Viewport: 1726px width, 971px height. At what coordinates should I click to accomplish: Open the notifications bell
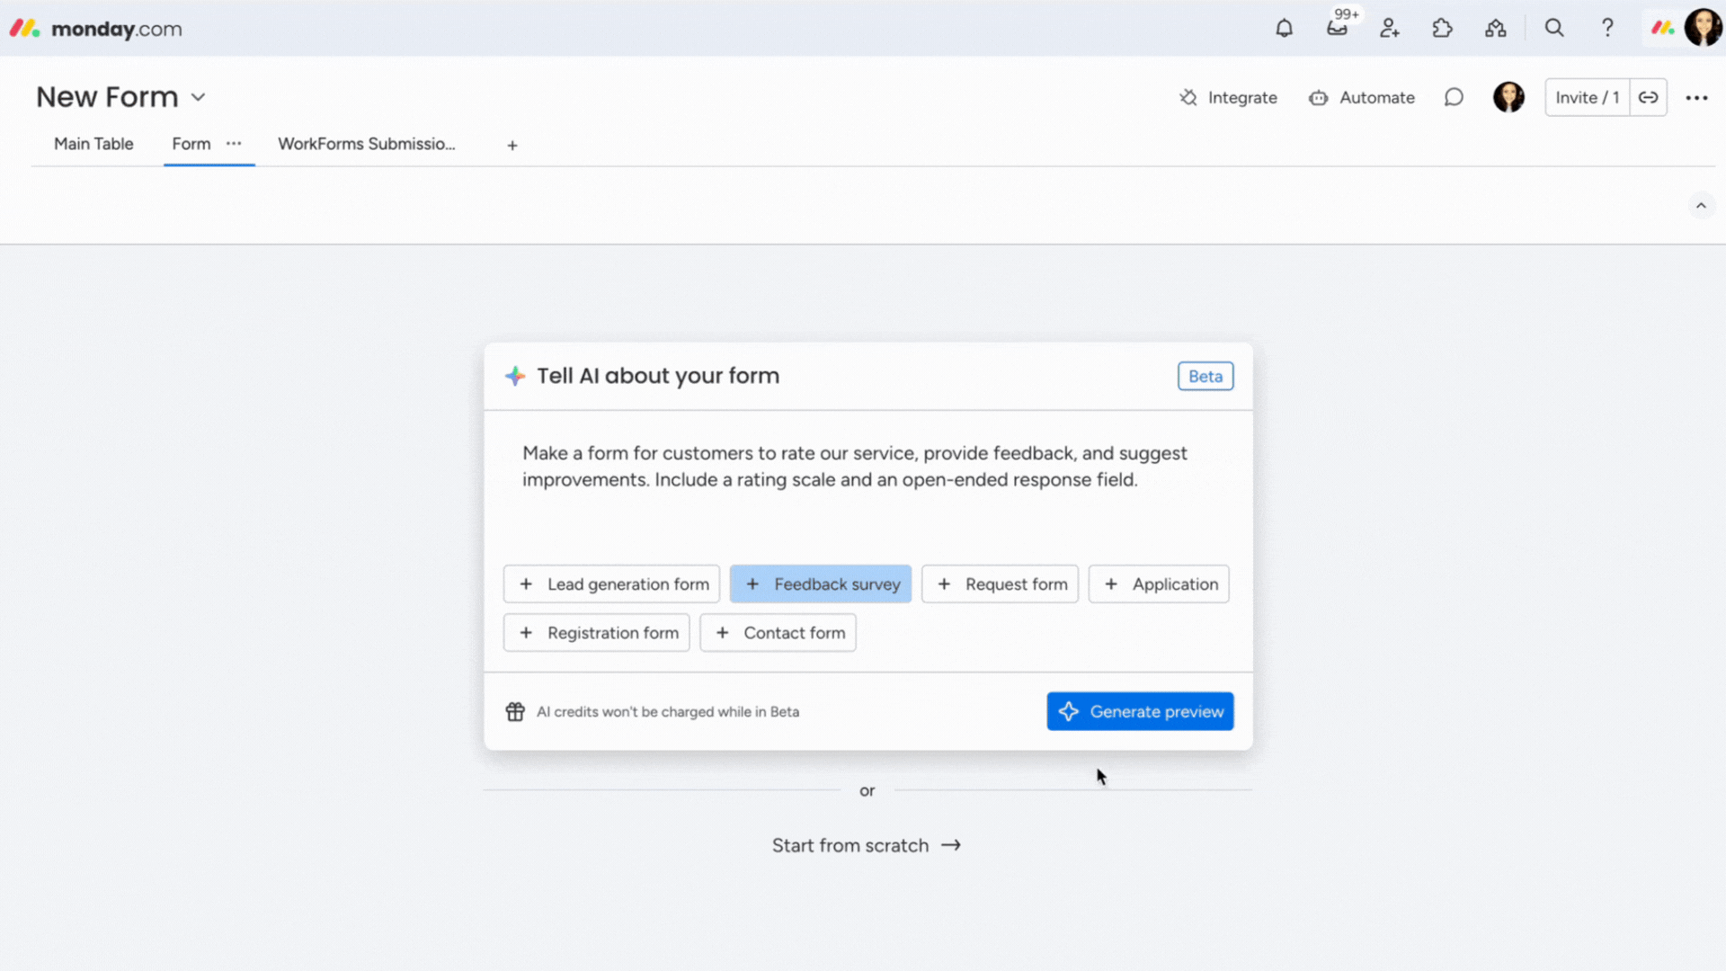1284,28
